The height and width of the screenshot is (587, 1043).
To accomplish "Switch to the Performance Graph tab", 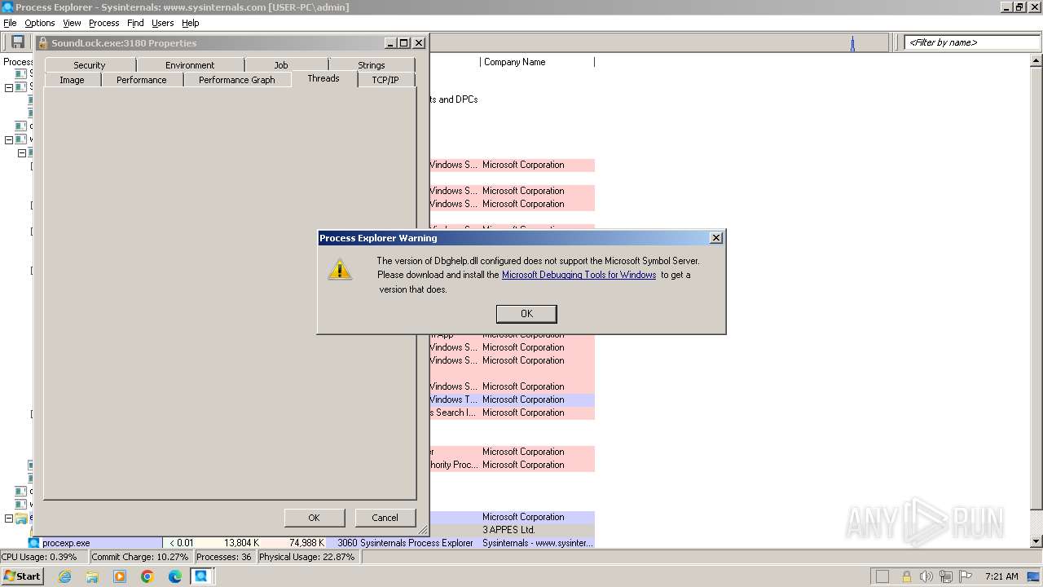I will pyautogui.click(x=237, y=80).
